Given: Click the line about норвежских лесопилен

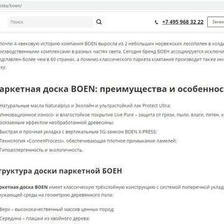Looking at the screenshot, I should click(112, 44).
